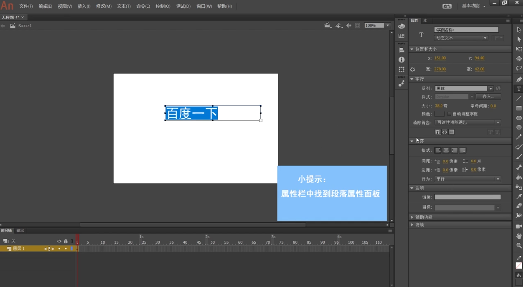
Task: Toggle visibility dot for 图层 1
Action: tap(59, 249)
